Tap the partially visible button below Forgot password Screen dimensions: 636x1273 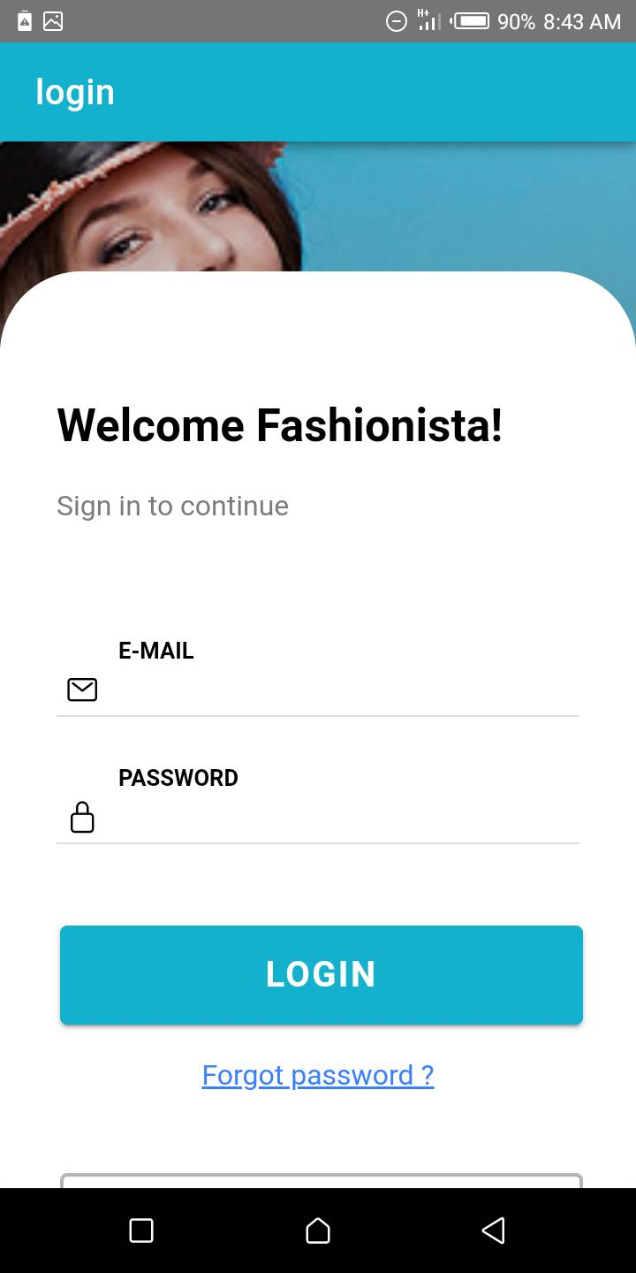322,1180
